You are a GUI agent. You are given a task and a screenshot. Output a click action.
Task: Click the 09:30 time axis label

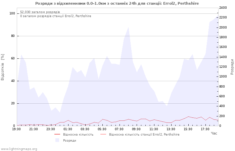tap(136, 129)
